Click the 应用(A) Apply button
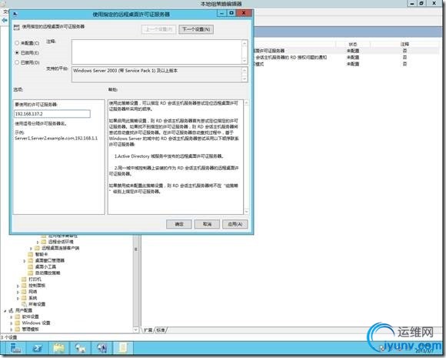Image resolution: width=446 pixels, height=358 pixels. coord(235,224)
